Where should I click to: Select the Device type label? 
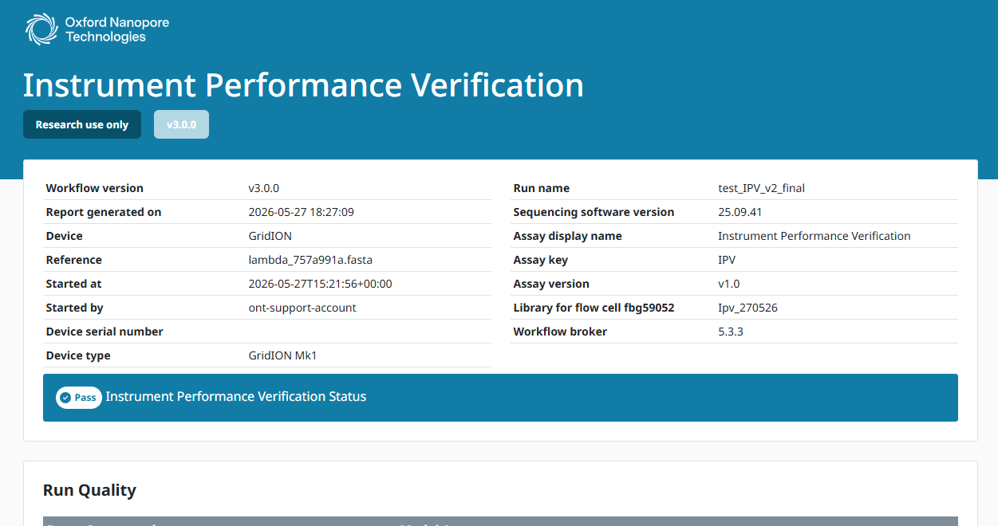click(x=78, y=355)
